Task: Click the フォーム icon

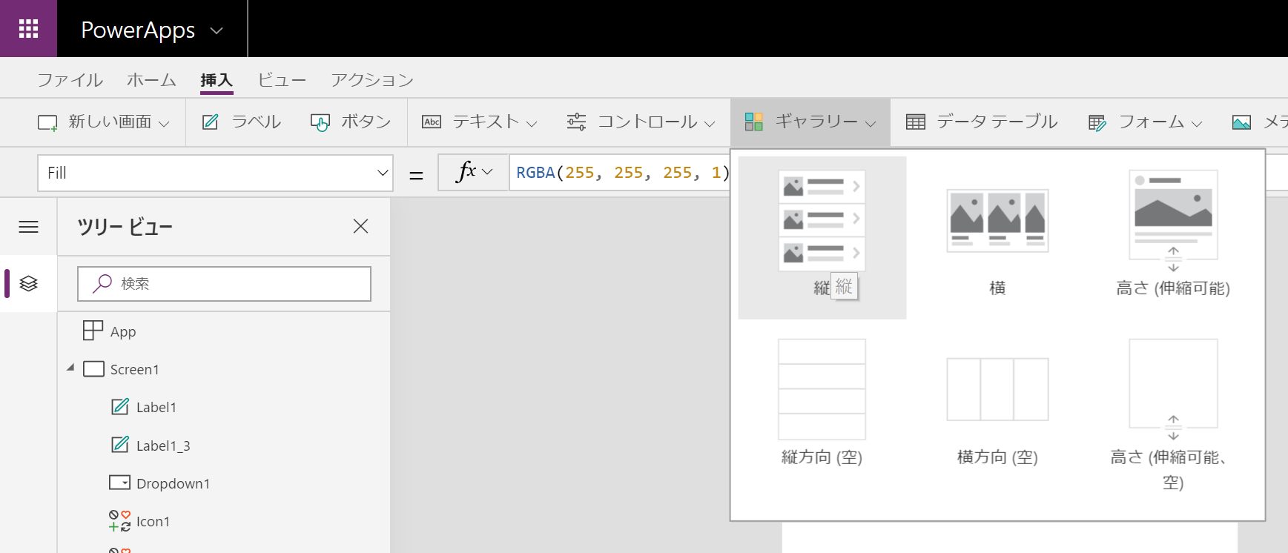Action: (x=1097, y=122)
